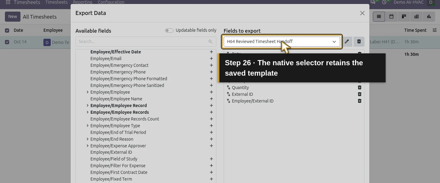440x183 pixels.
Task: Click the Timesheets app title
Action: coord(27,2)
